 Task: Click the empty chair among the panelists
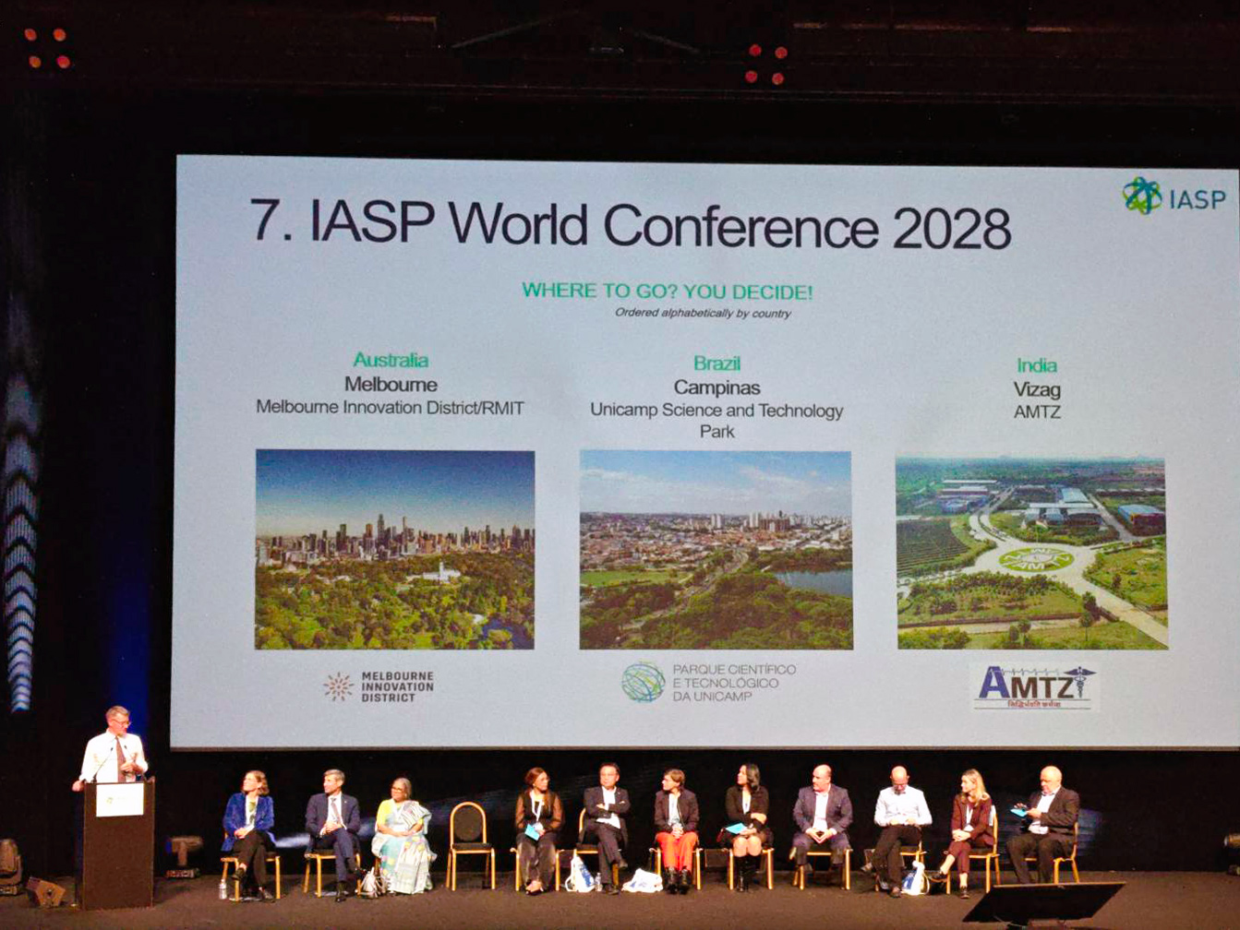coord(469,844)
